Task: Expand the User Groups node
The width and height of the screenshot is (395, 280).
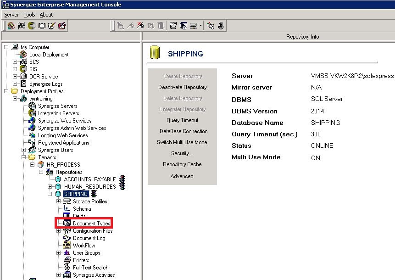Action: (x=58, y=253)
